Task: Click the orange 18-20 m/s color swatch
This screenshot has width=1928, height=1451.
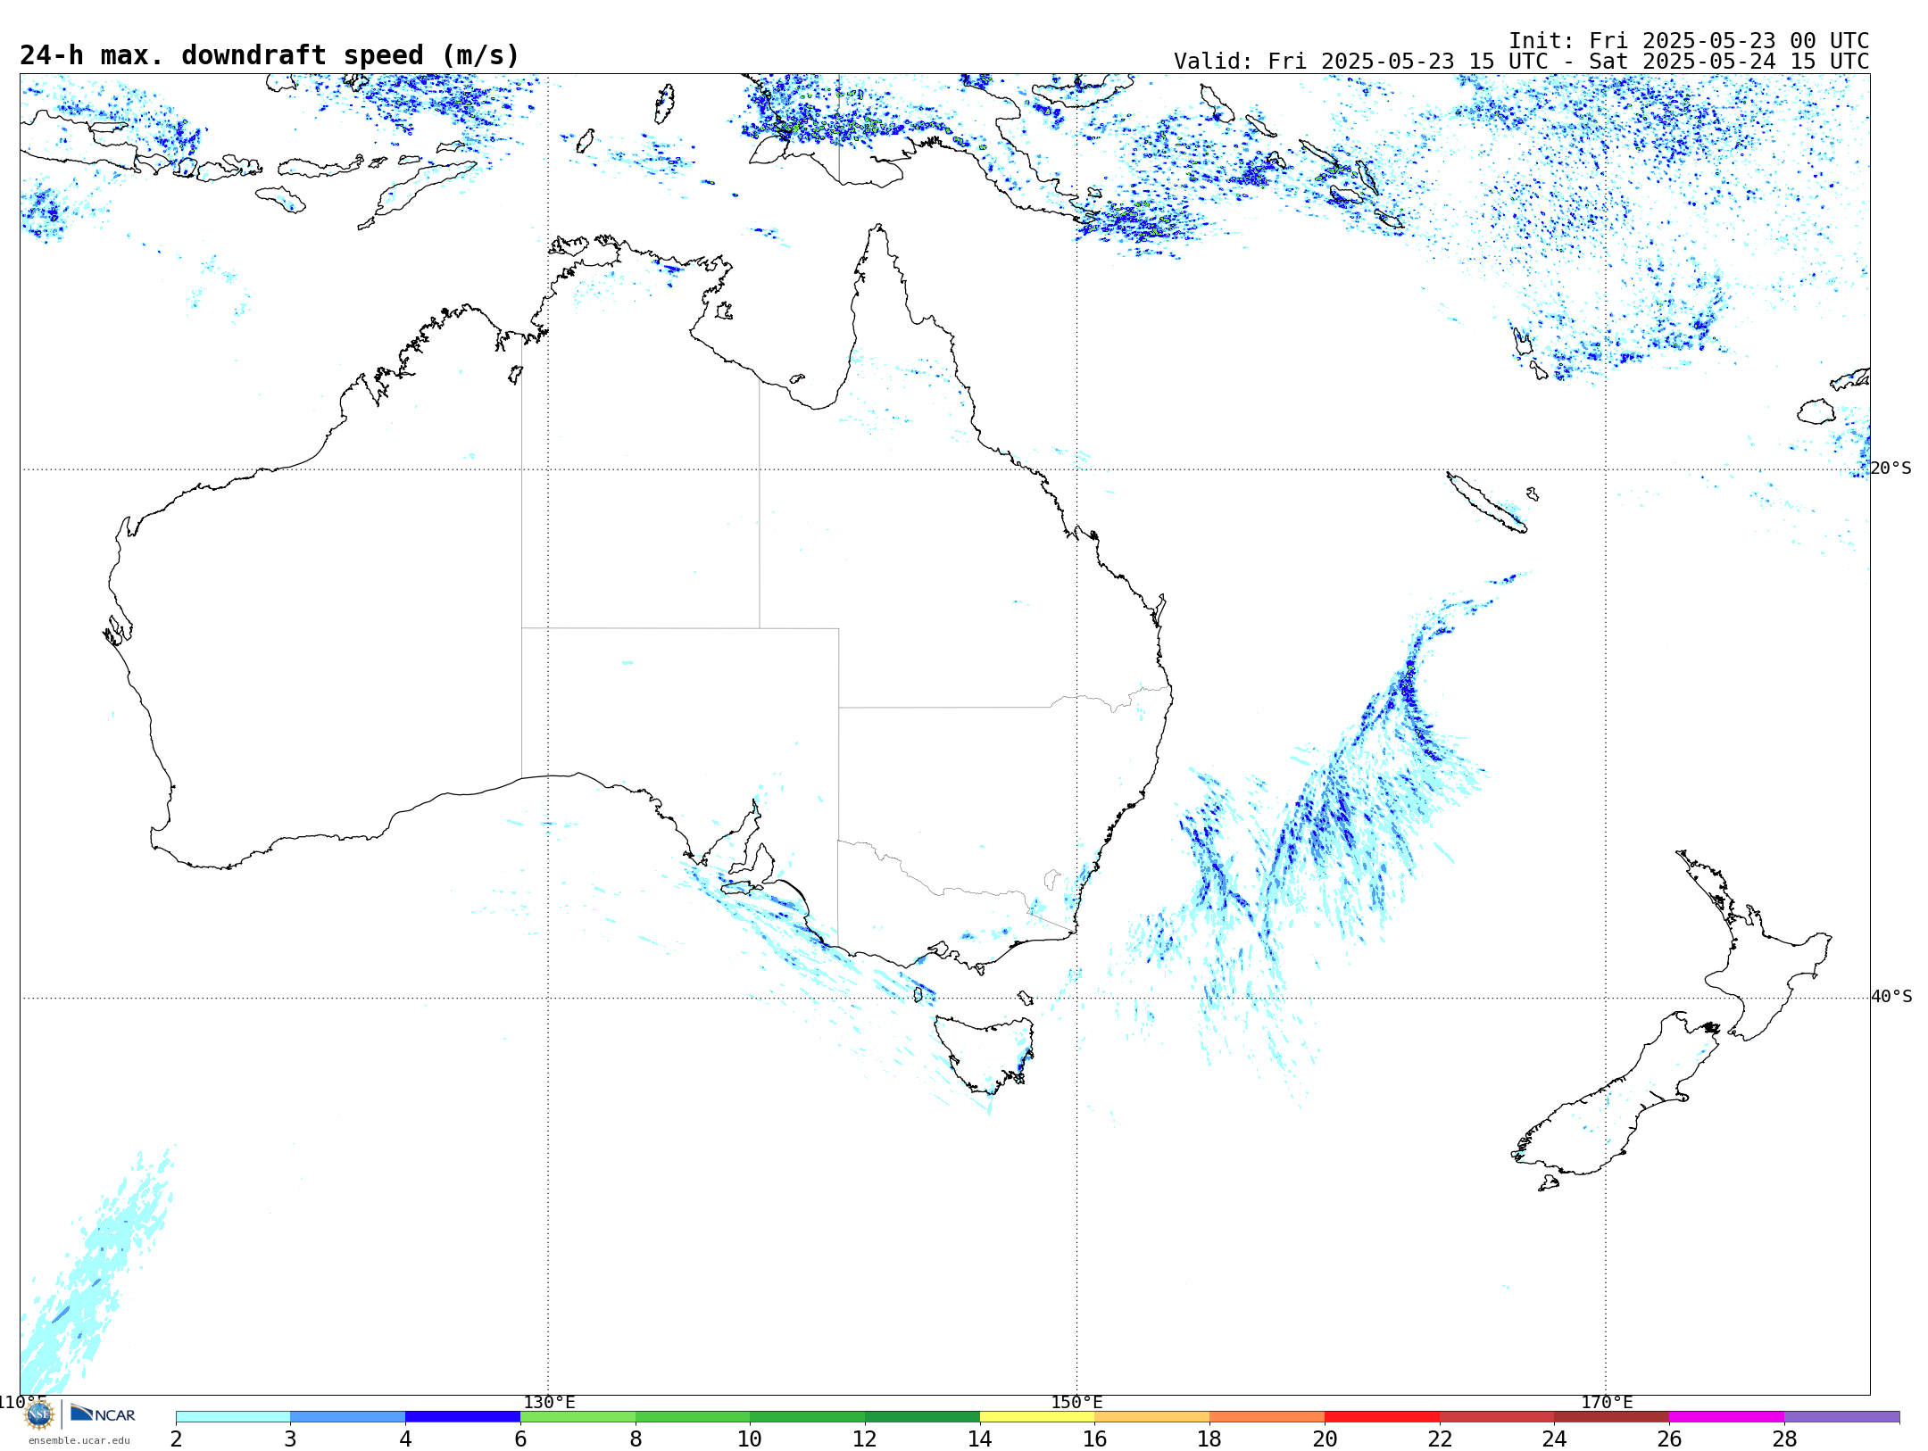Action: (1267, 1417)
